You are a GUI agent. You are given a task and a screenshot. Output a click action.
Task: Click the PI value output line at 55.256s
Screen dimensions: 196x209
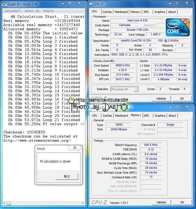(x=46, y=124)
